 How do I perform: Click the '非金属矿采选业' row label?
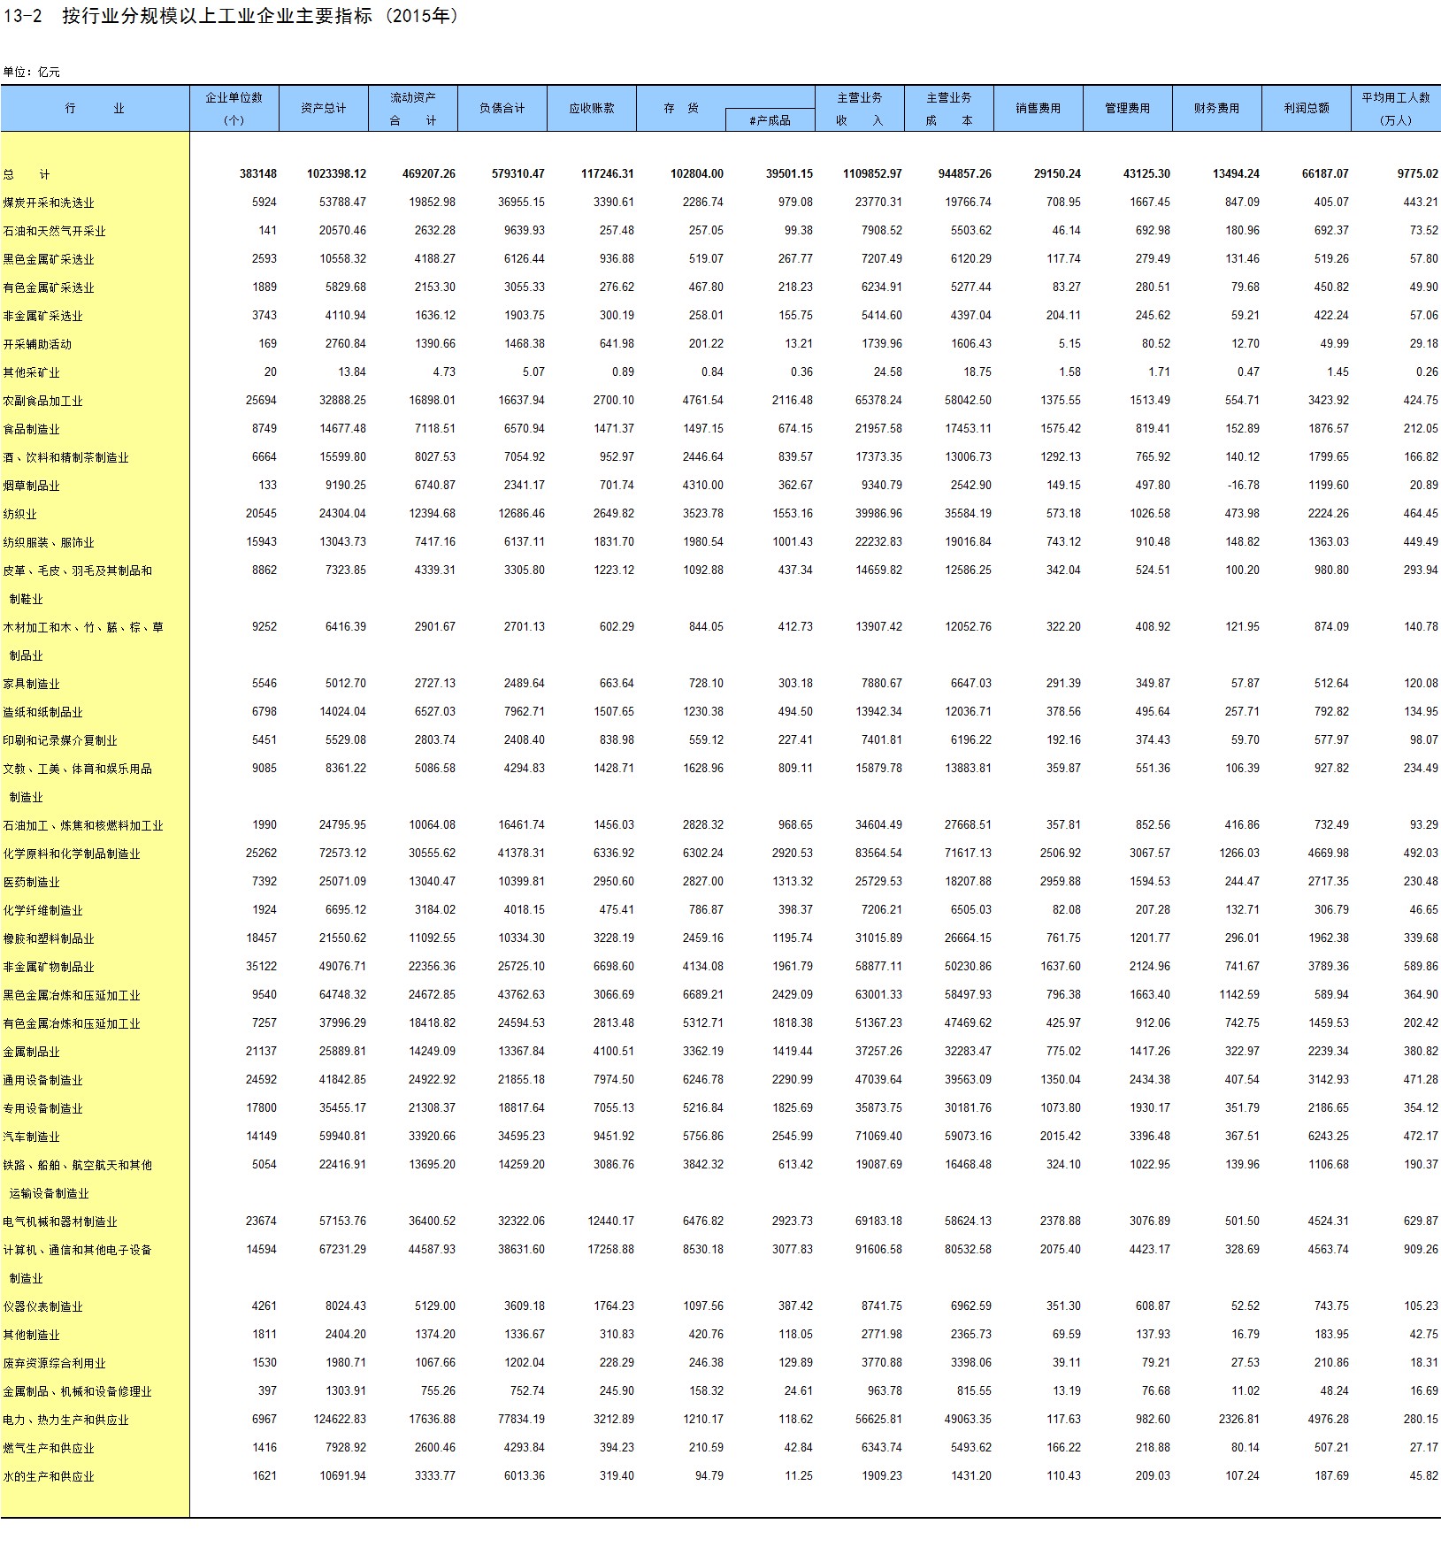[43, 316]
